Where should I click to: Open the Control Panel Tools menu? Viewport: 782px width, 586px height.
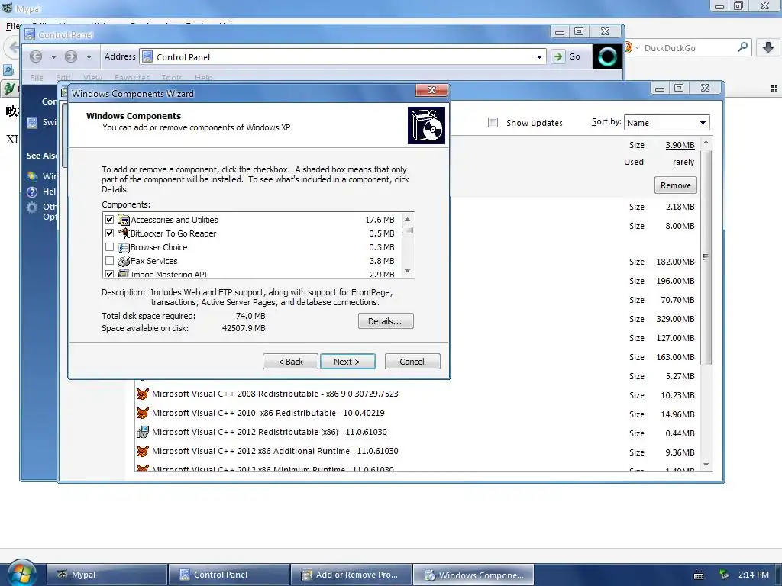172,78
